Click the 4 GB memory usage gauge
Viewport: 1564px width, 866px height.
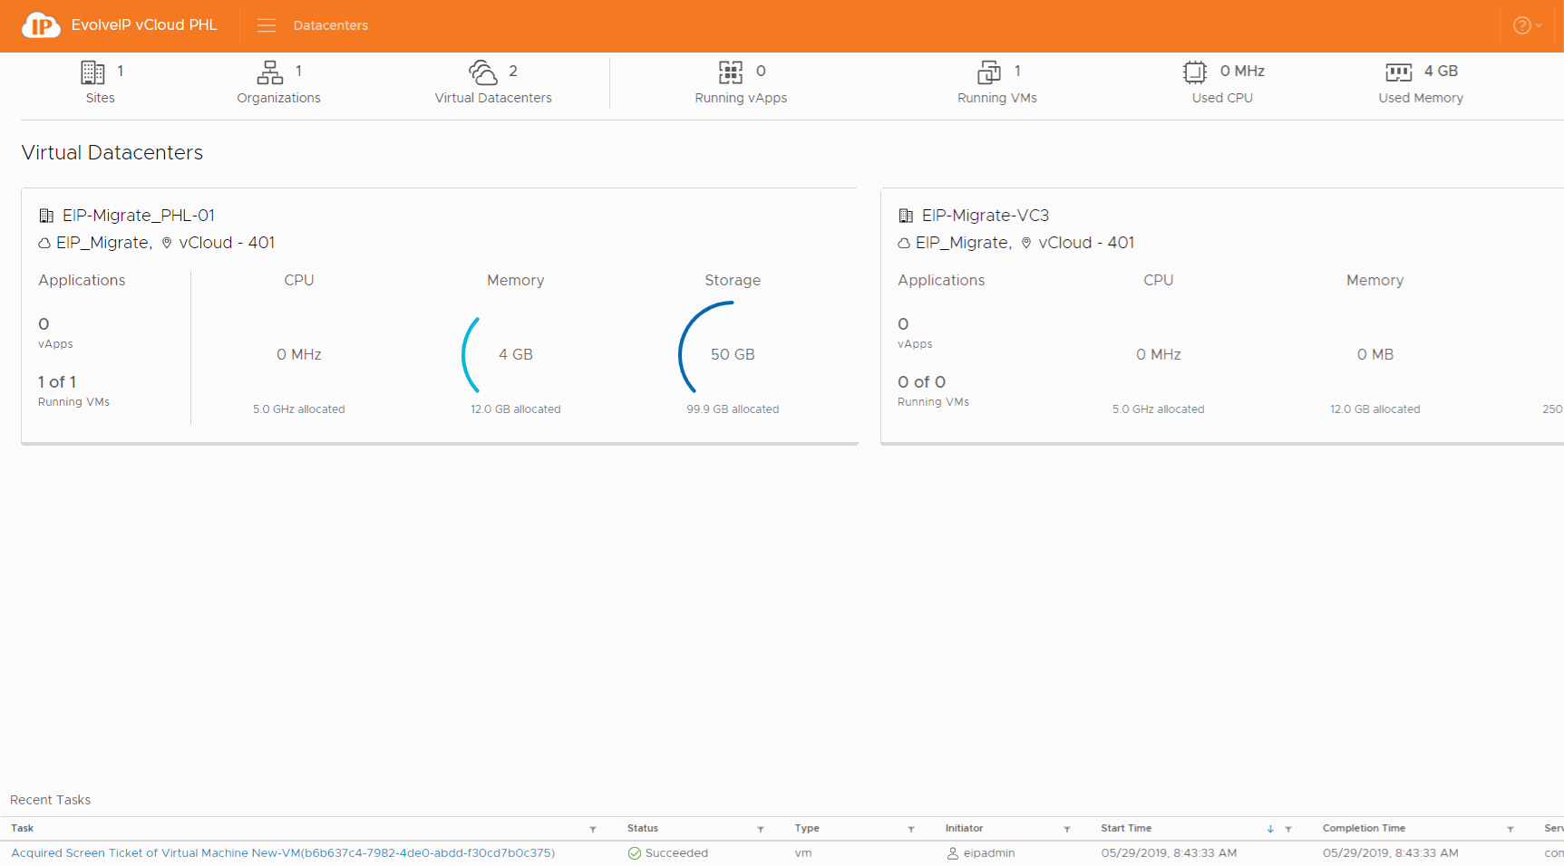coord(515,354)
